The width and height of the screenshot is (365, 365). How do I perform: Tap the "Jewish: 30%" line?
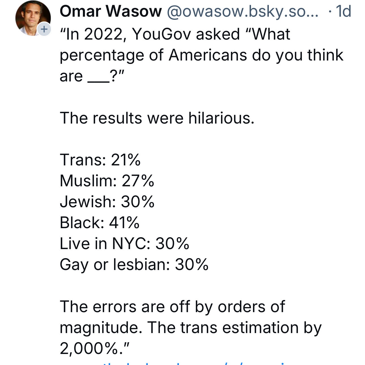coord(107,202)
